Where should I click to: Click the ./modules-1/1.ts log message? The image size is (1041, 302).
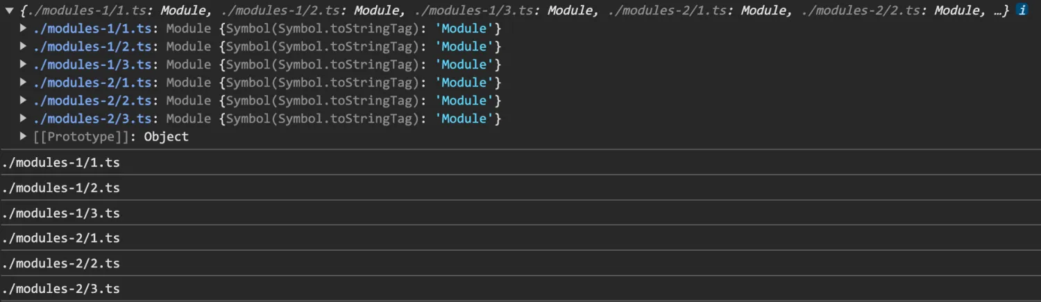tap(61, 163)
